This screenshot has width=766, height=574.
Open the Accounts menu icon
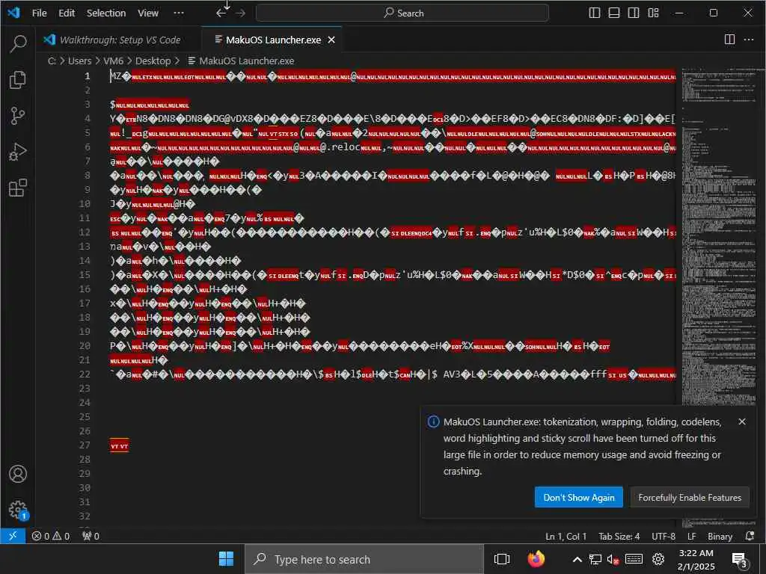click(18, 474)
